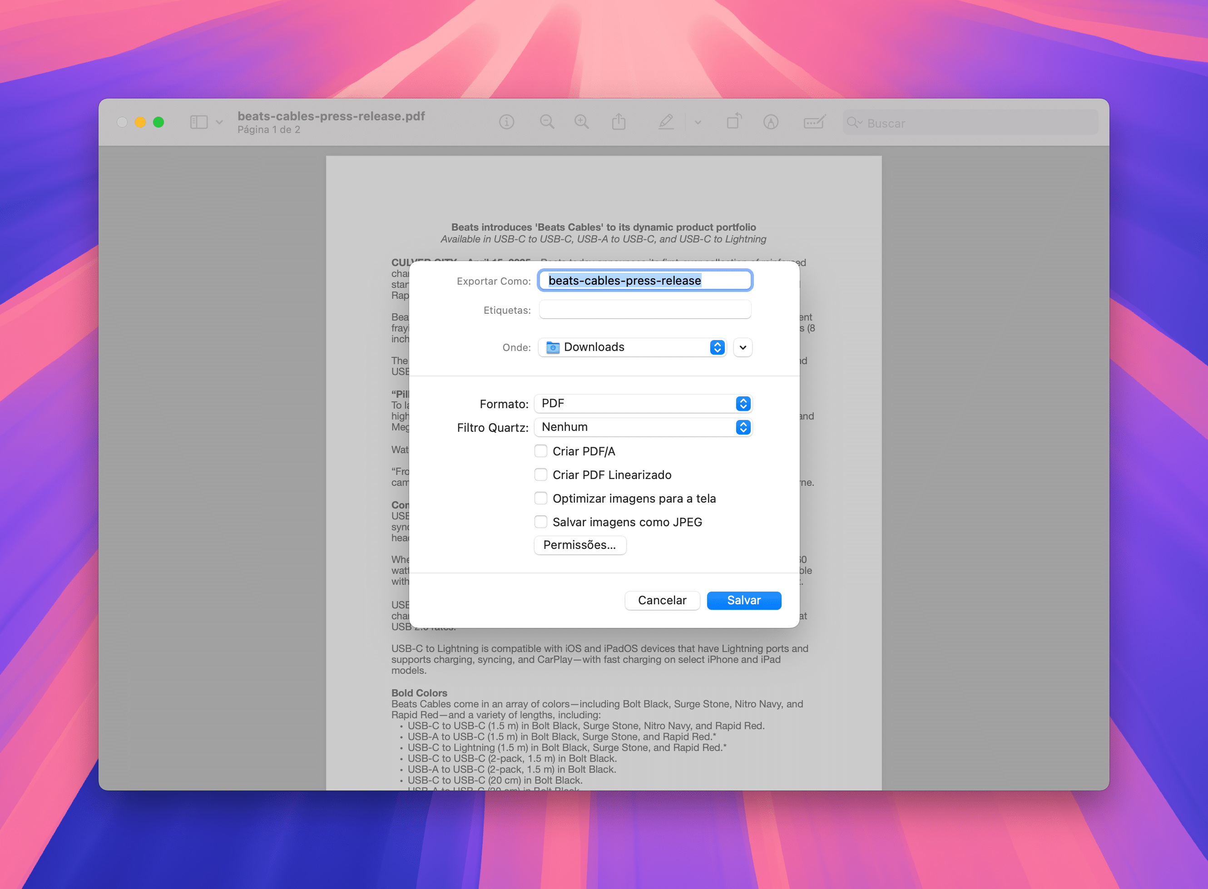The width and height of the screenshot is (1208, 889).
Task: Edit the Exportar Como filename field
Action: (x=645, y=281)
